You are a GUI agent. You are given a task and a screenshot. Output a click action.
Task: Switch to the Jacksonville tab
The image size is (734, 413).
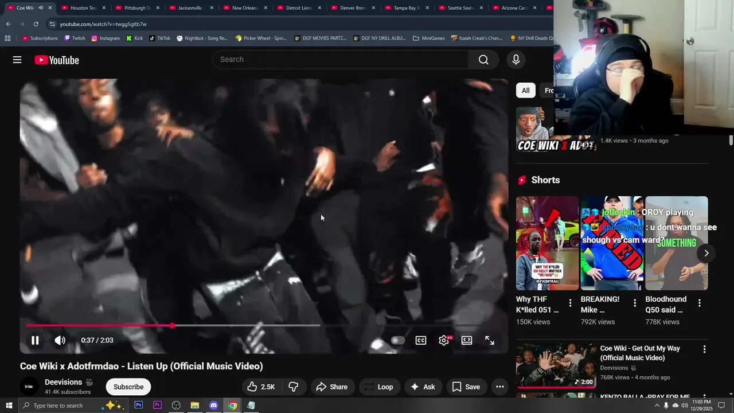(190, 8)
